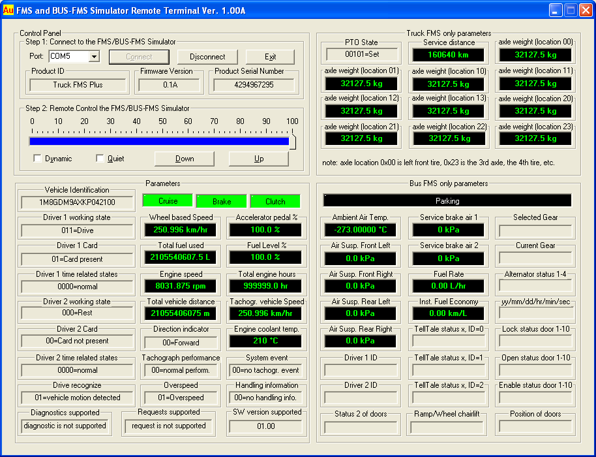Click the Fuel Level % value

(x=265, y=257)
